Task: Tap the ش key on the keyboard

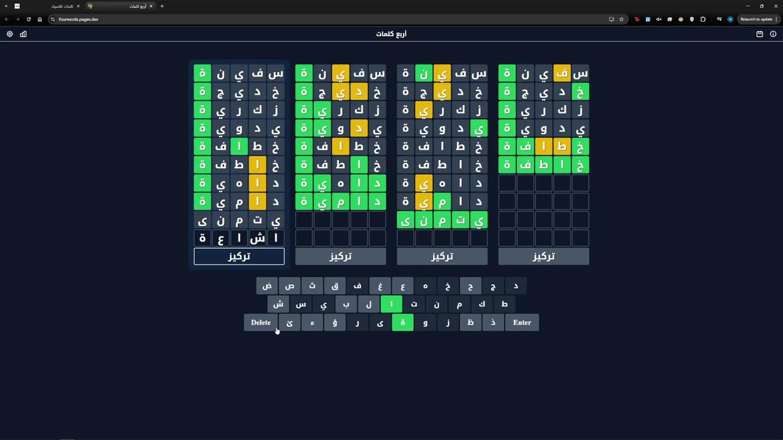Action: pyautogui.click(x=278, y=304)
